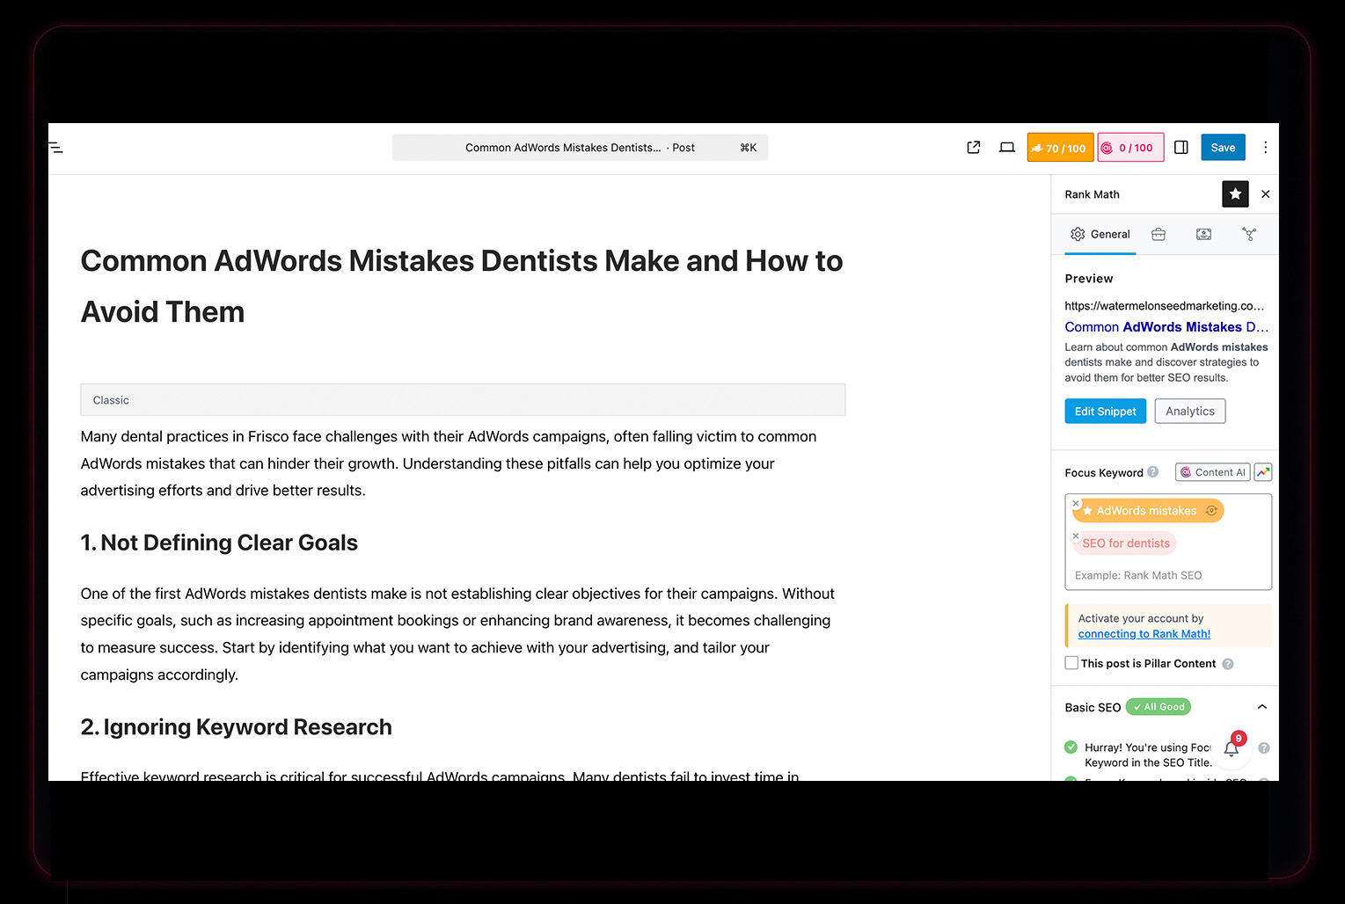Switch to the Advanced briefcase tab
Viewport: 1345px width, 904px height.
click(x=1159, y=235)
